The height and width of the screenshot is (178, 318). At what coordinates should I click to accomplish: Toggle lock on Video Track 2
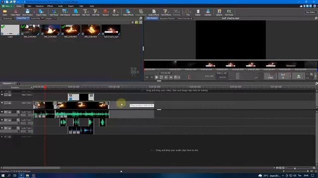point(9,94)
